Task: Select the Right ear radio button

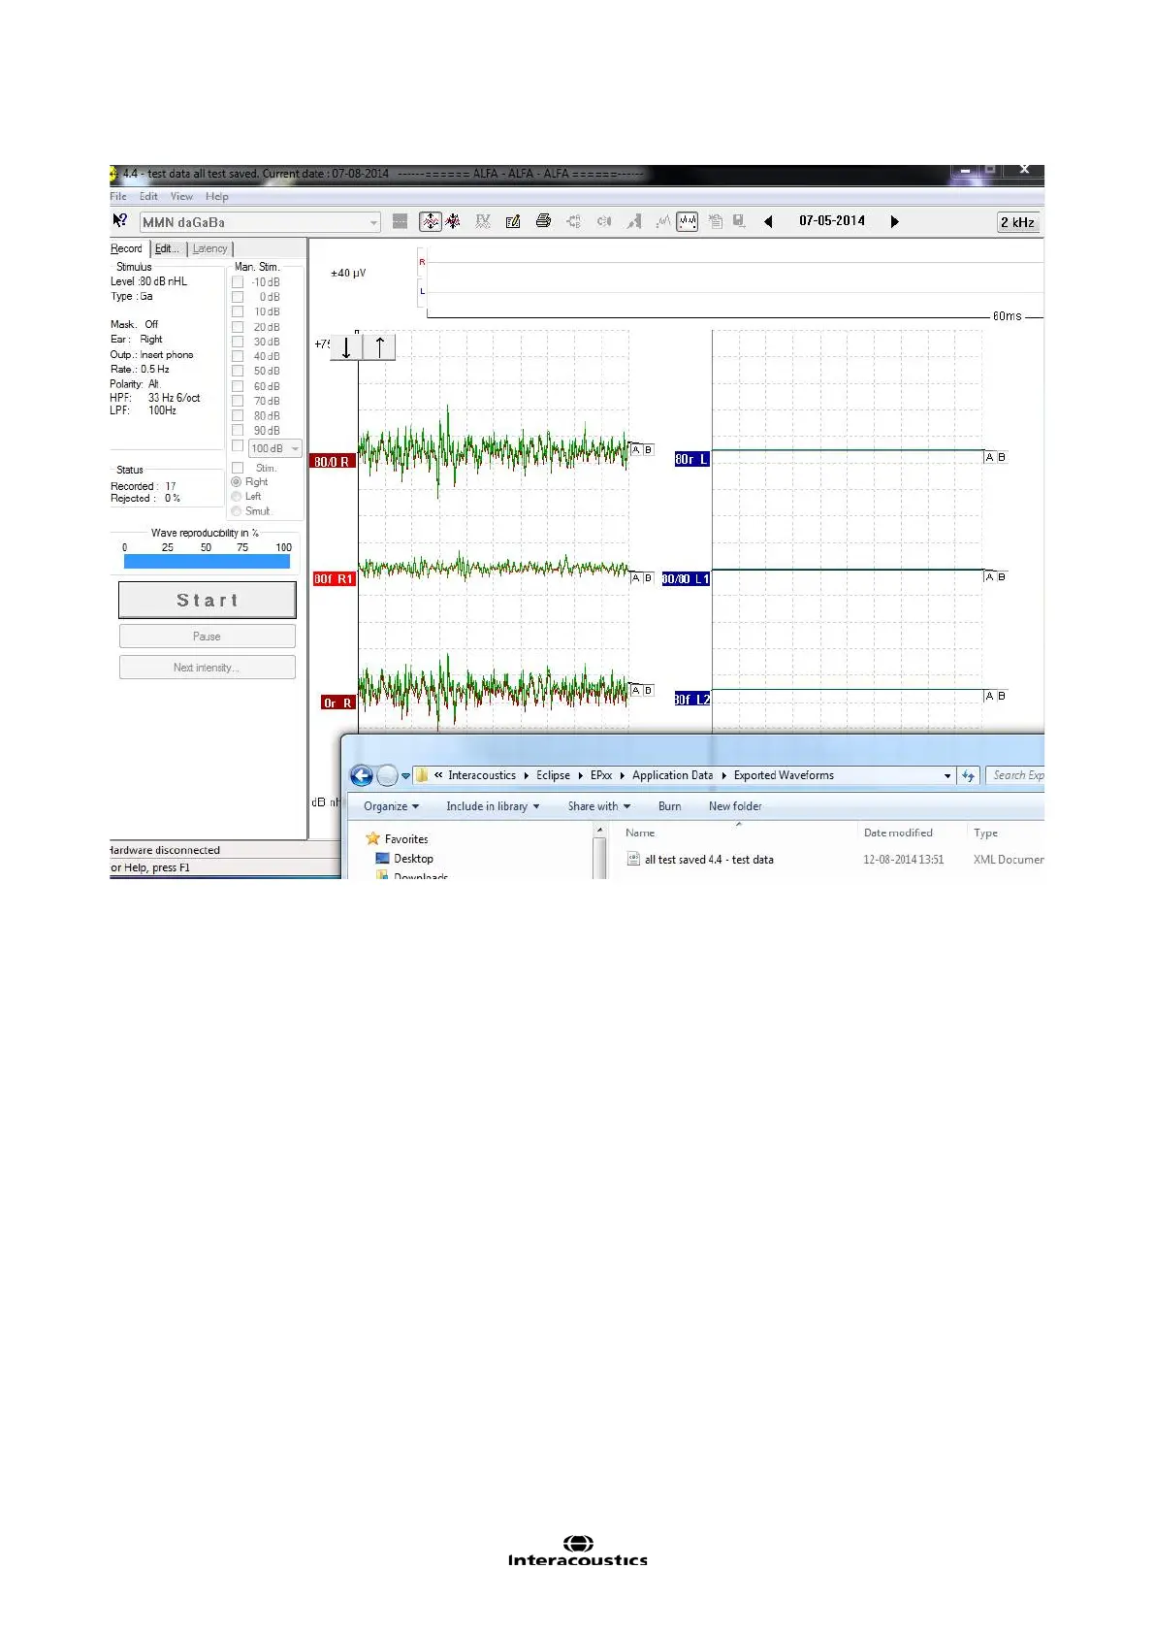Action: point(237,482)
